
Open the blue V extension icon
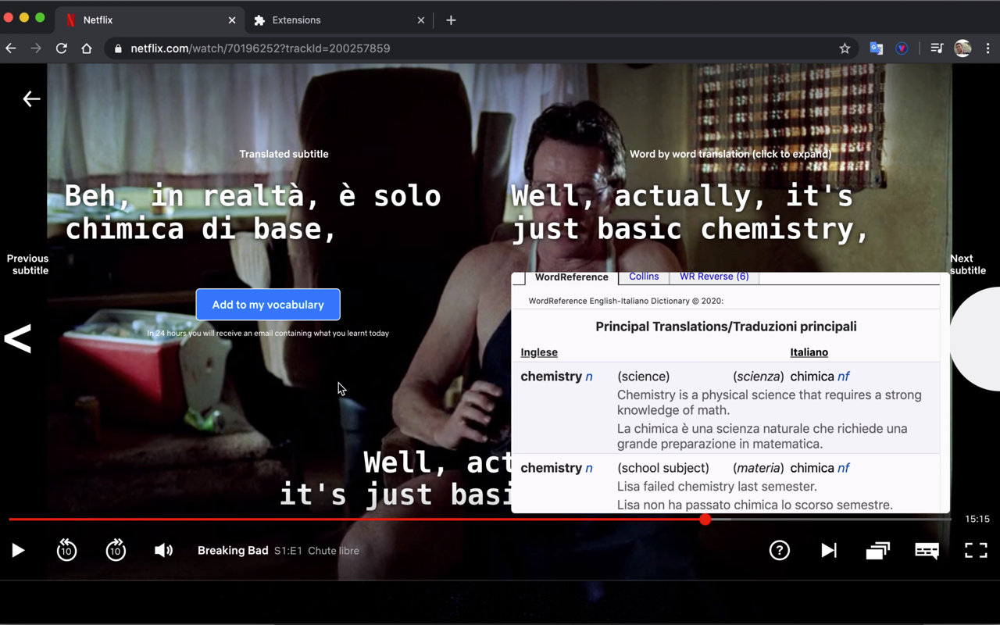click(902, 48)
